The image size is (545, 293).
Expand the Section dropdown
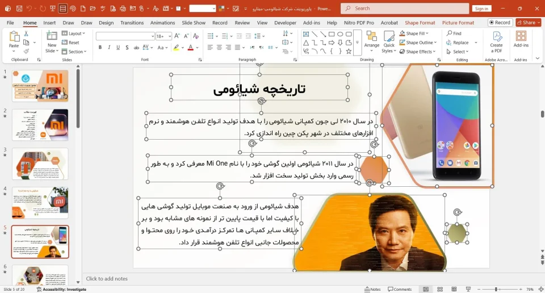click(74, 52)
